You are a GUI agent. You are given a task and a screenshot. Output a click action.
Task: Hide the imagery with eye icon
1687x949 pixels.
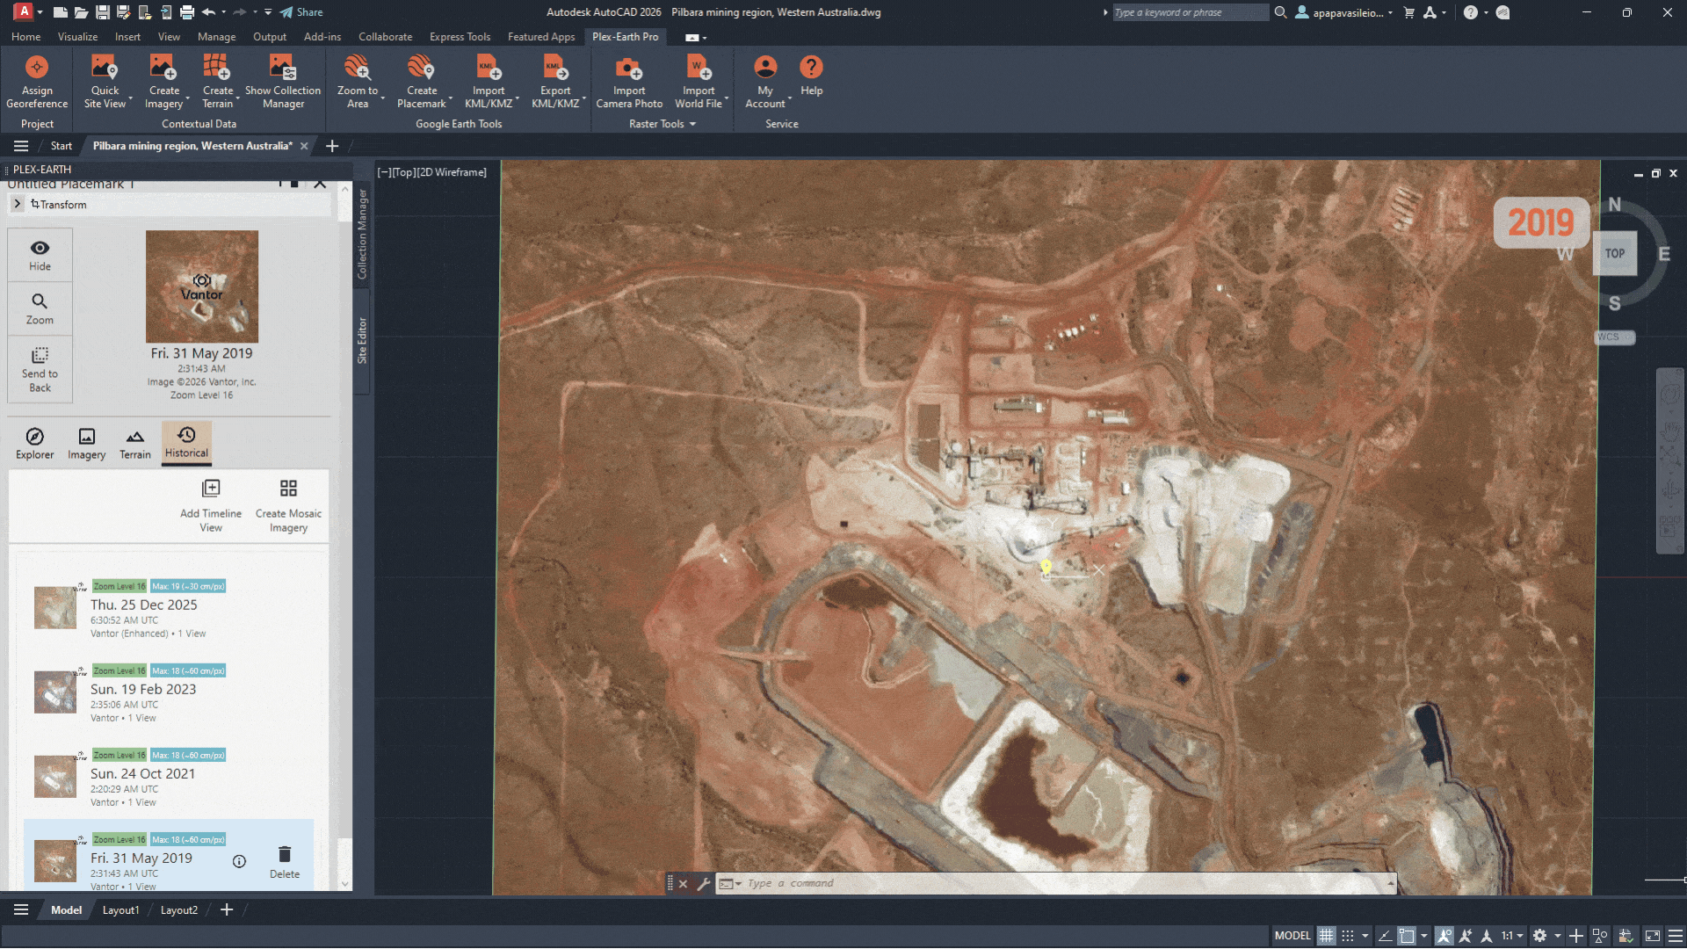pos(40,249)
